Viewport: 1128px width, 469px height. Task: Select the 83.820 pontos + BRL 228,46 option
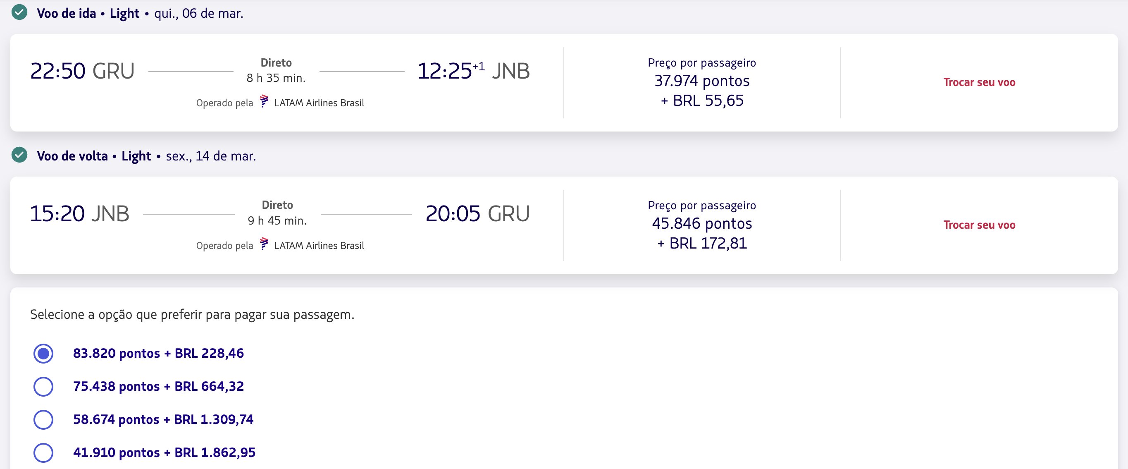pyautogui.click(x=43, y=353)
